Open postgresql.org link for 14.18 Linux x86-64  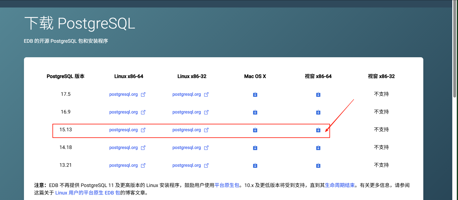click(127, 148)
